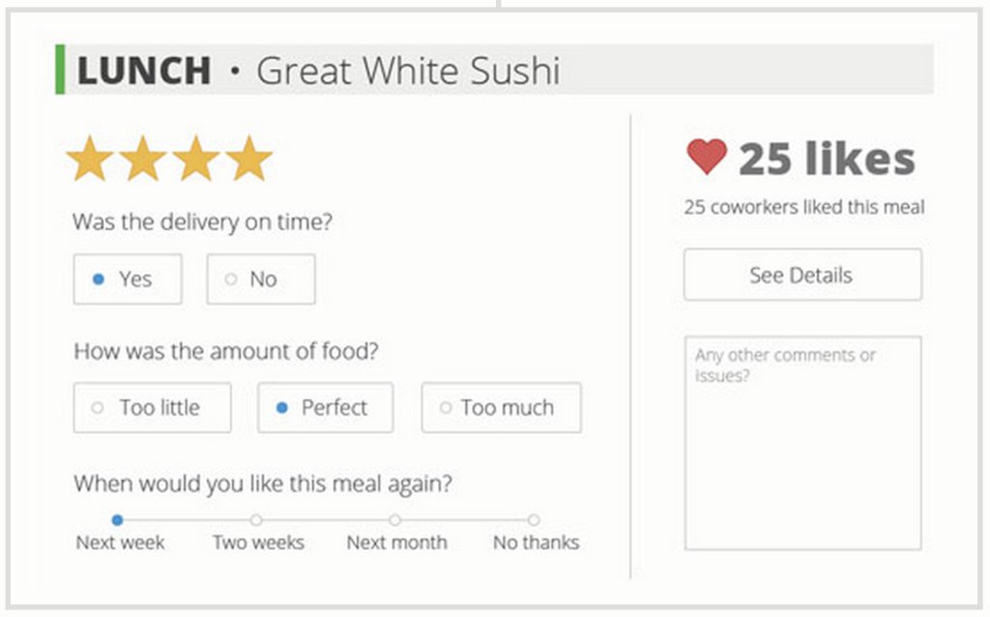Set meal repeat slider to No thanks

coord(534,520)
